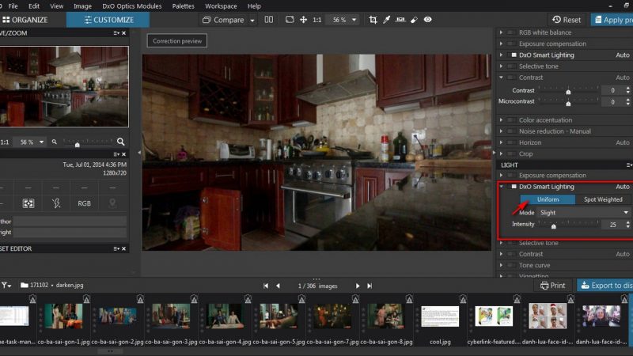This screenshot has height=356, width=633.
Task: Open the Palettes menu
Action: [x=183, y=6]
